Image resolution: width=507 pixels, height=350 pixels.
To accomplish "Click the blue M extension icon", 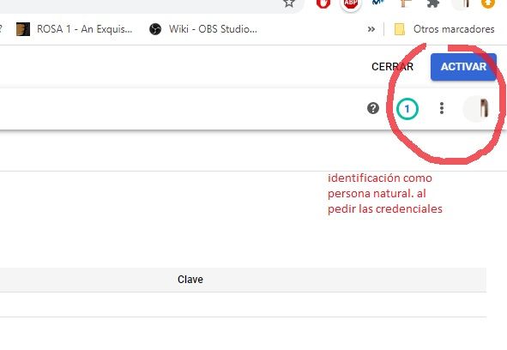I will pyautogui.click(x=378, y=3).
